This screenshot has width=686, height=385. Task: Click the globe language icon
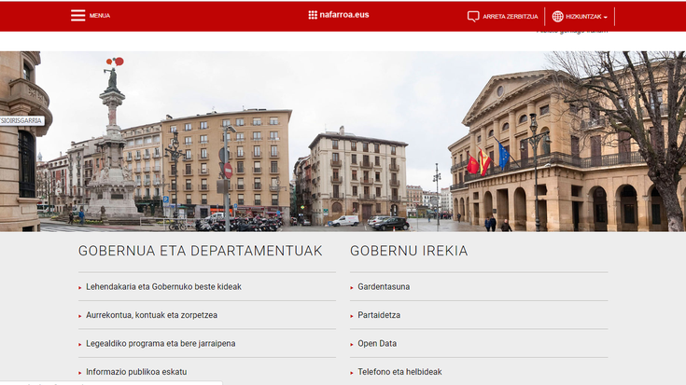[x=557, y=17]
